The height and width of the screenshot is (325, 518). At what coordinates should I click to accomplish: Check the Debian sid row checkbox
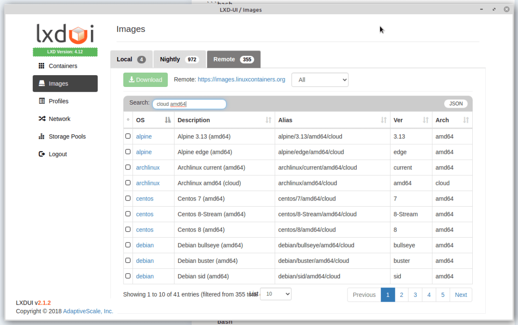(x=128, y=276)
